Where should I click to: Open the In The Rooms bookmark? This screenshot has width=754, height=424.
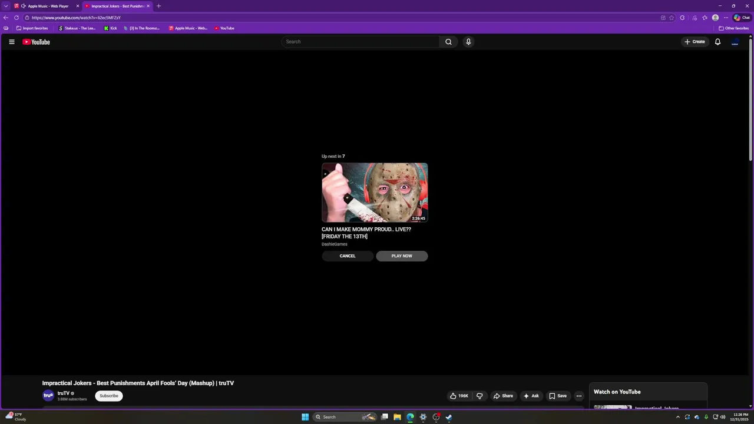click(x=141, y=28)
